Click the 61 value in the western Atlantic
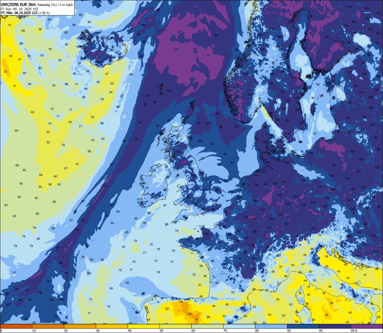 point(50,123)
